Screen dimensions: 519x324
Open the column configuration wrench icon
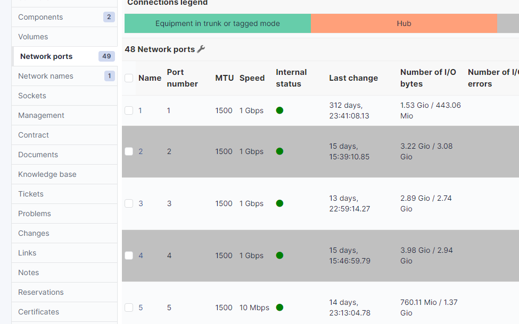200,49
